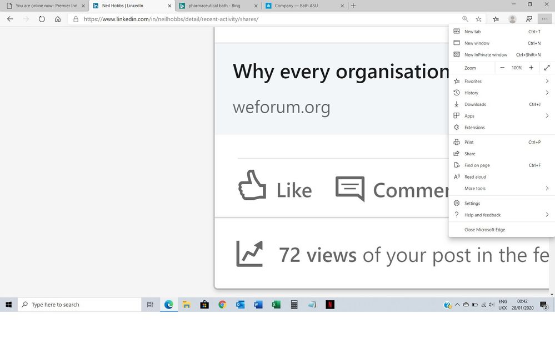This screenshot has height=349, width=555.
Task: Click the Type here to search box
Action: 79,305
